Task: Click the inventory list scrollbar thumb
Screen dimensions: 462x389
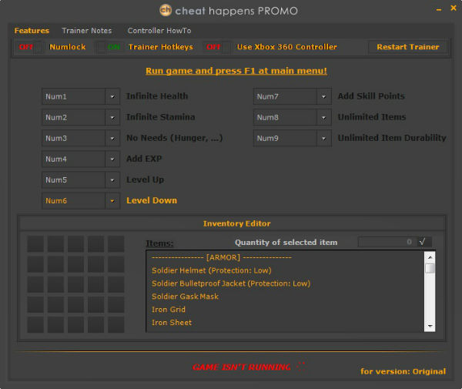Action: pyautogui.click(x=430, y=268)
